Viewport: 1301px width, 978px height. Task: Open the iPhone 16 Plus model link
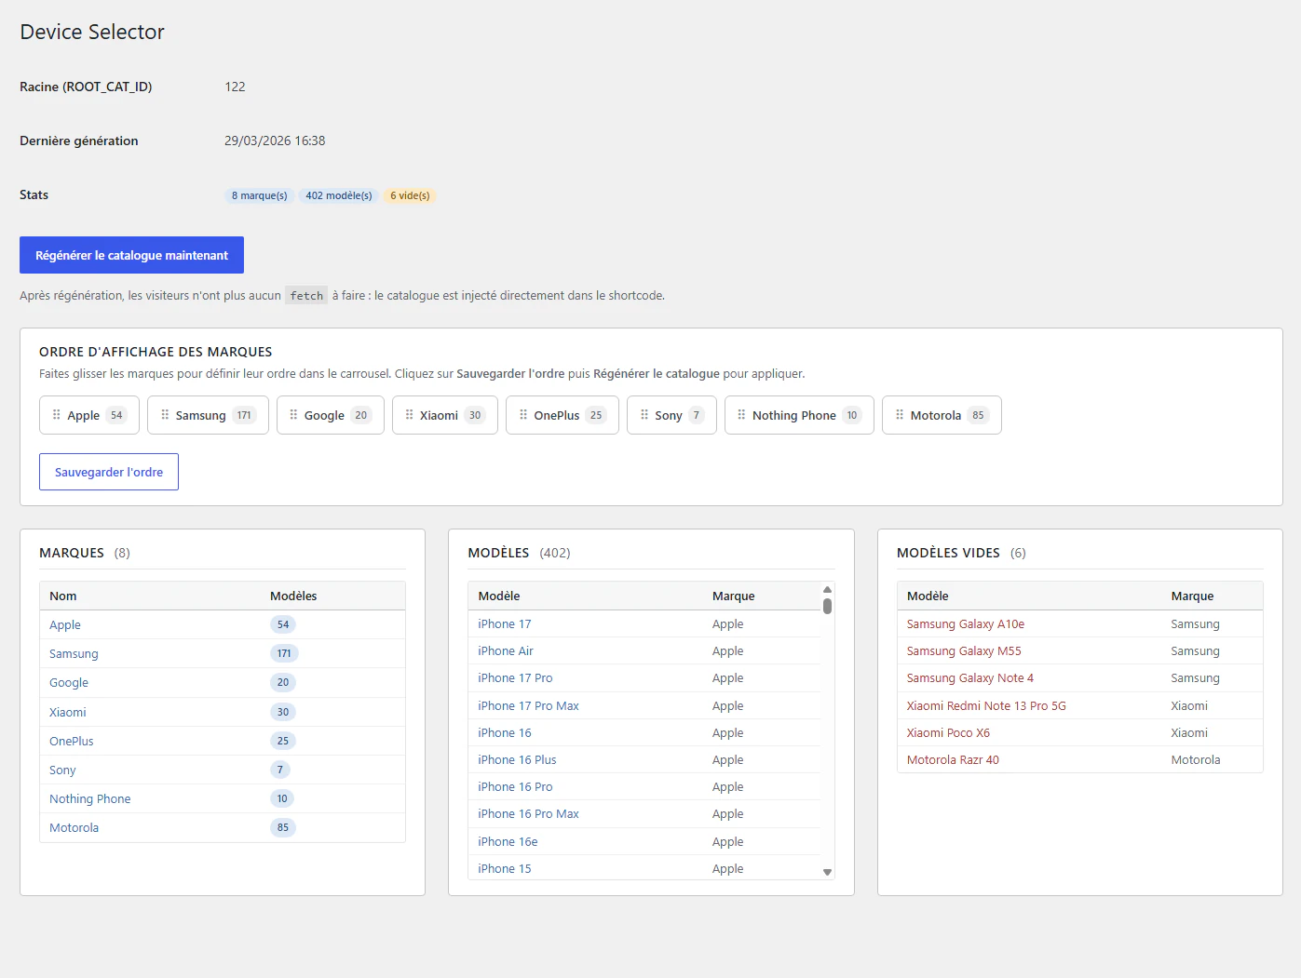pos(517,760)
